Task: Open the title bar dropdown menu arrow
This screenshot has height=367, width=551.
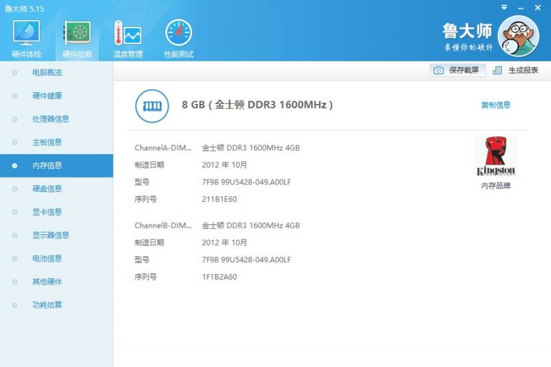Action: click(504, 8)
